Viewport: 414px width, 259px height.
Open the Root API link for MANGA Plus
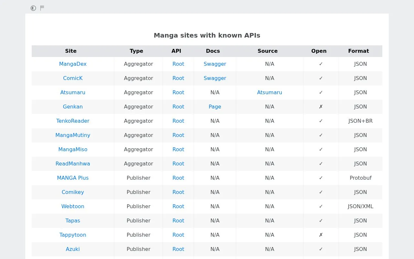pyautogui.click(x=178, y=178)
